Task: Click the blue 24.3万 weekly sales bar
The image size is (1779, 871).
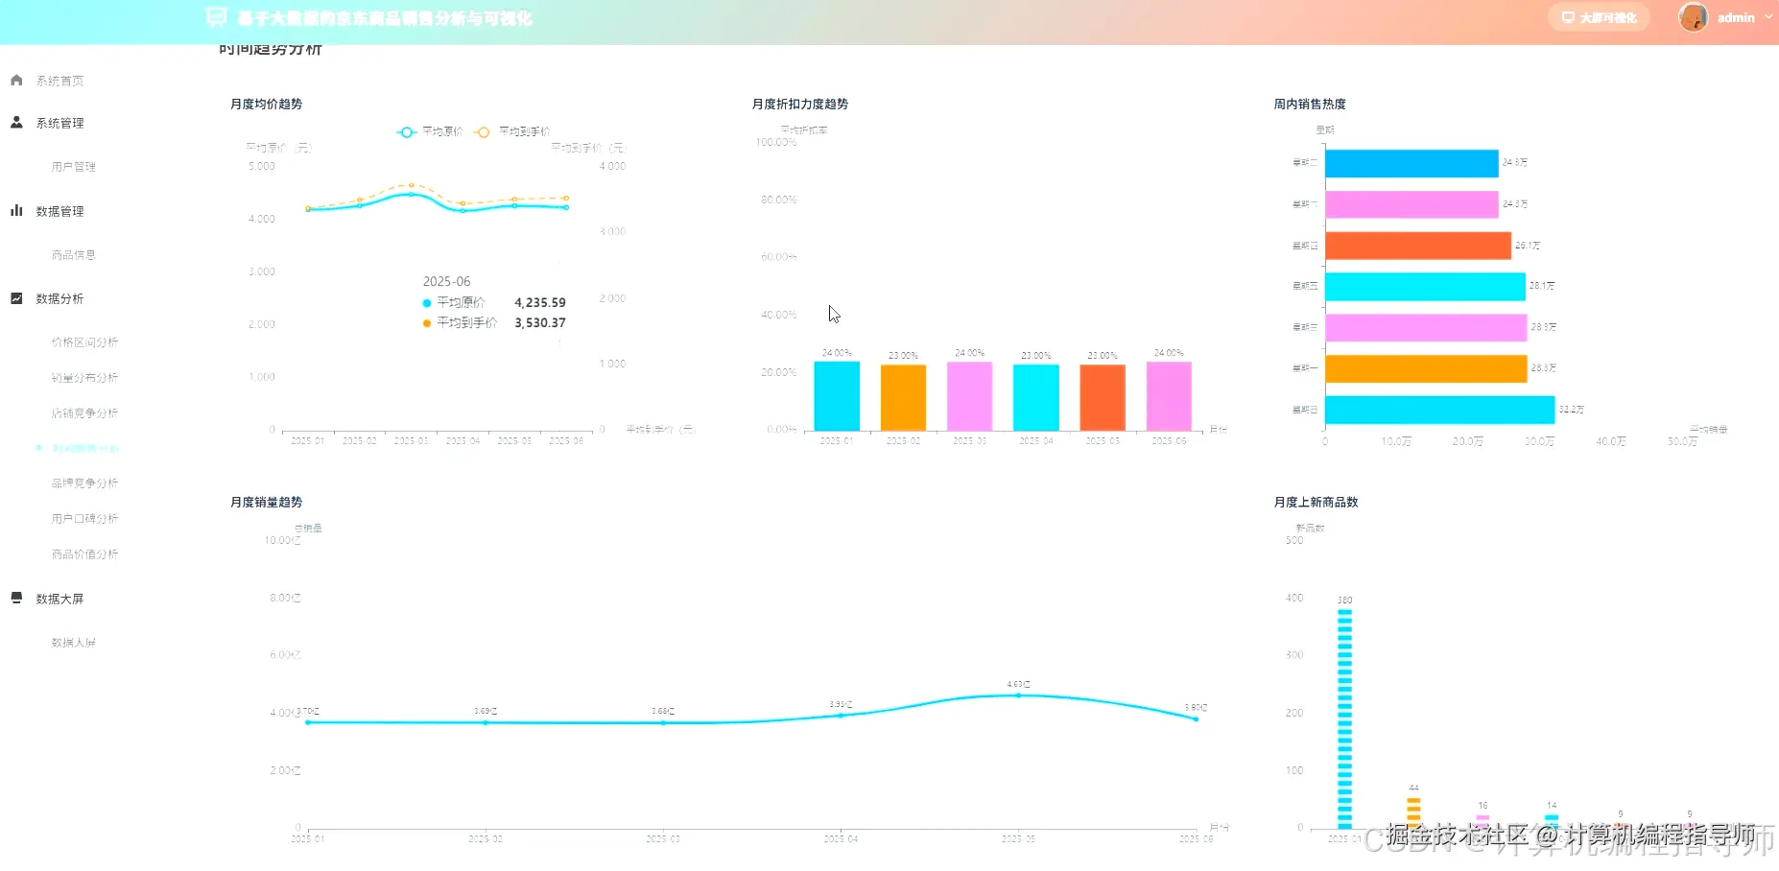Action: coord(1411,163)
